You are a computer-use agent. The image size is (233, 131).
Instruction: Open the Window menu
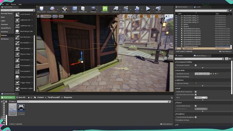click(x=13, y=4)
